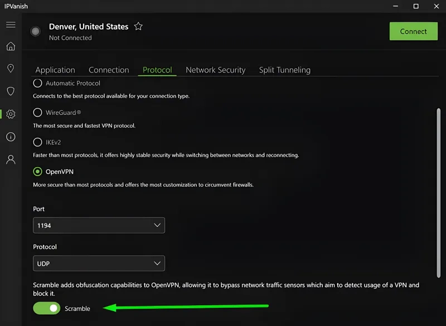Click the 'Protocol' label above the UDP dropdown
The width and height of the screenshot is (446, 326).
click(x=45, y=247)
